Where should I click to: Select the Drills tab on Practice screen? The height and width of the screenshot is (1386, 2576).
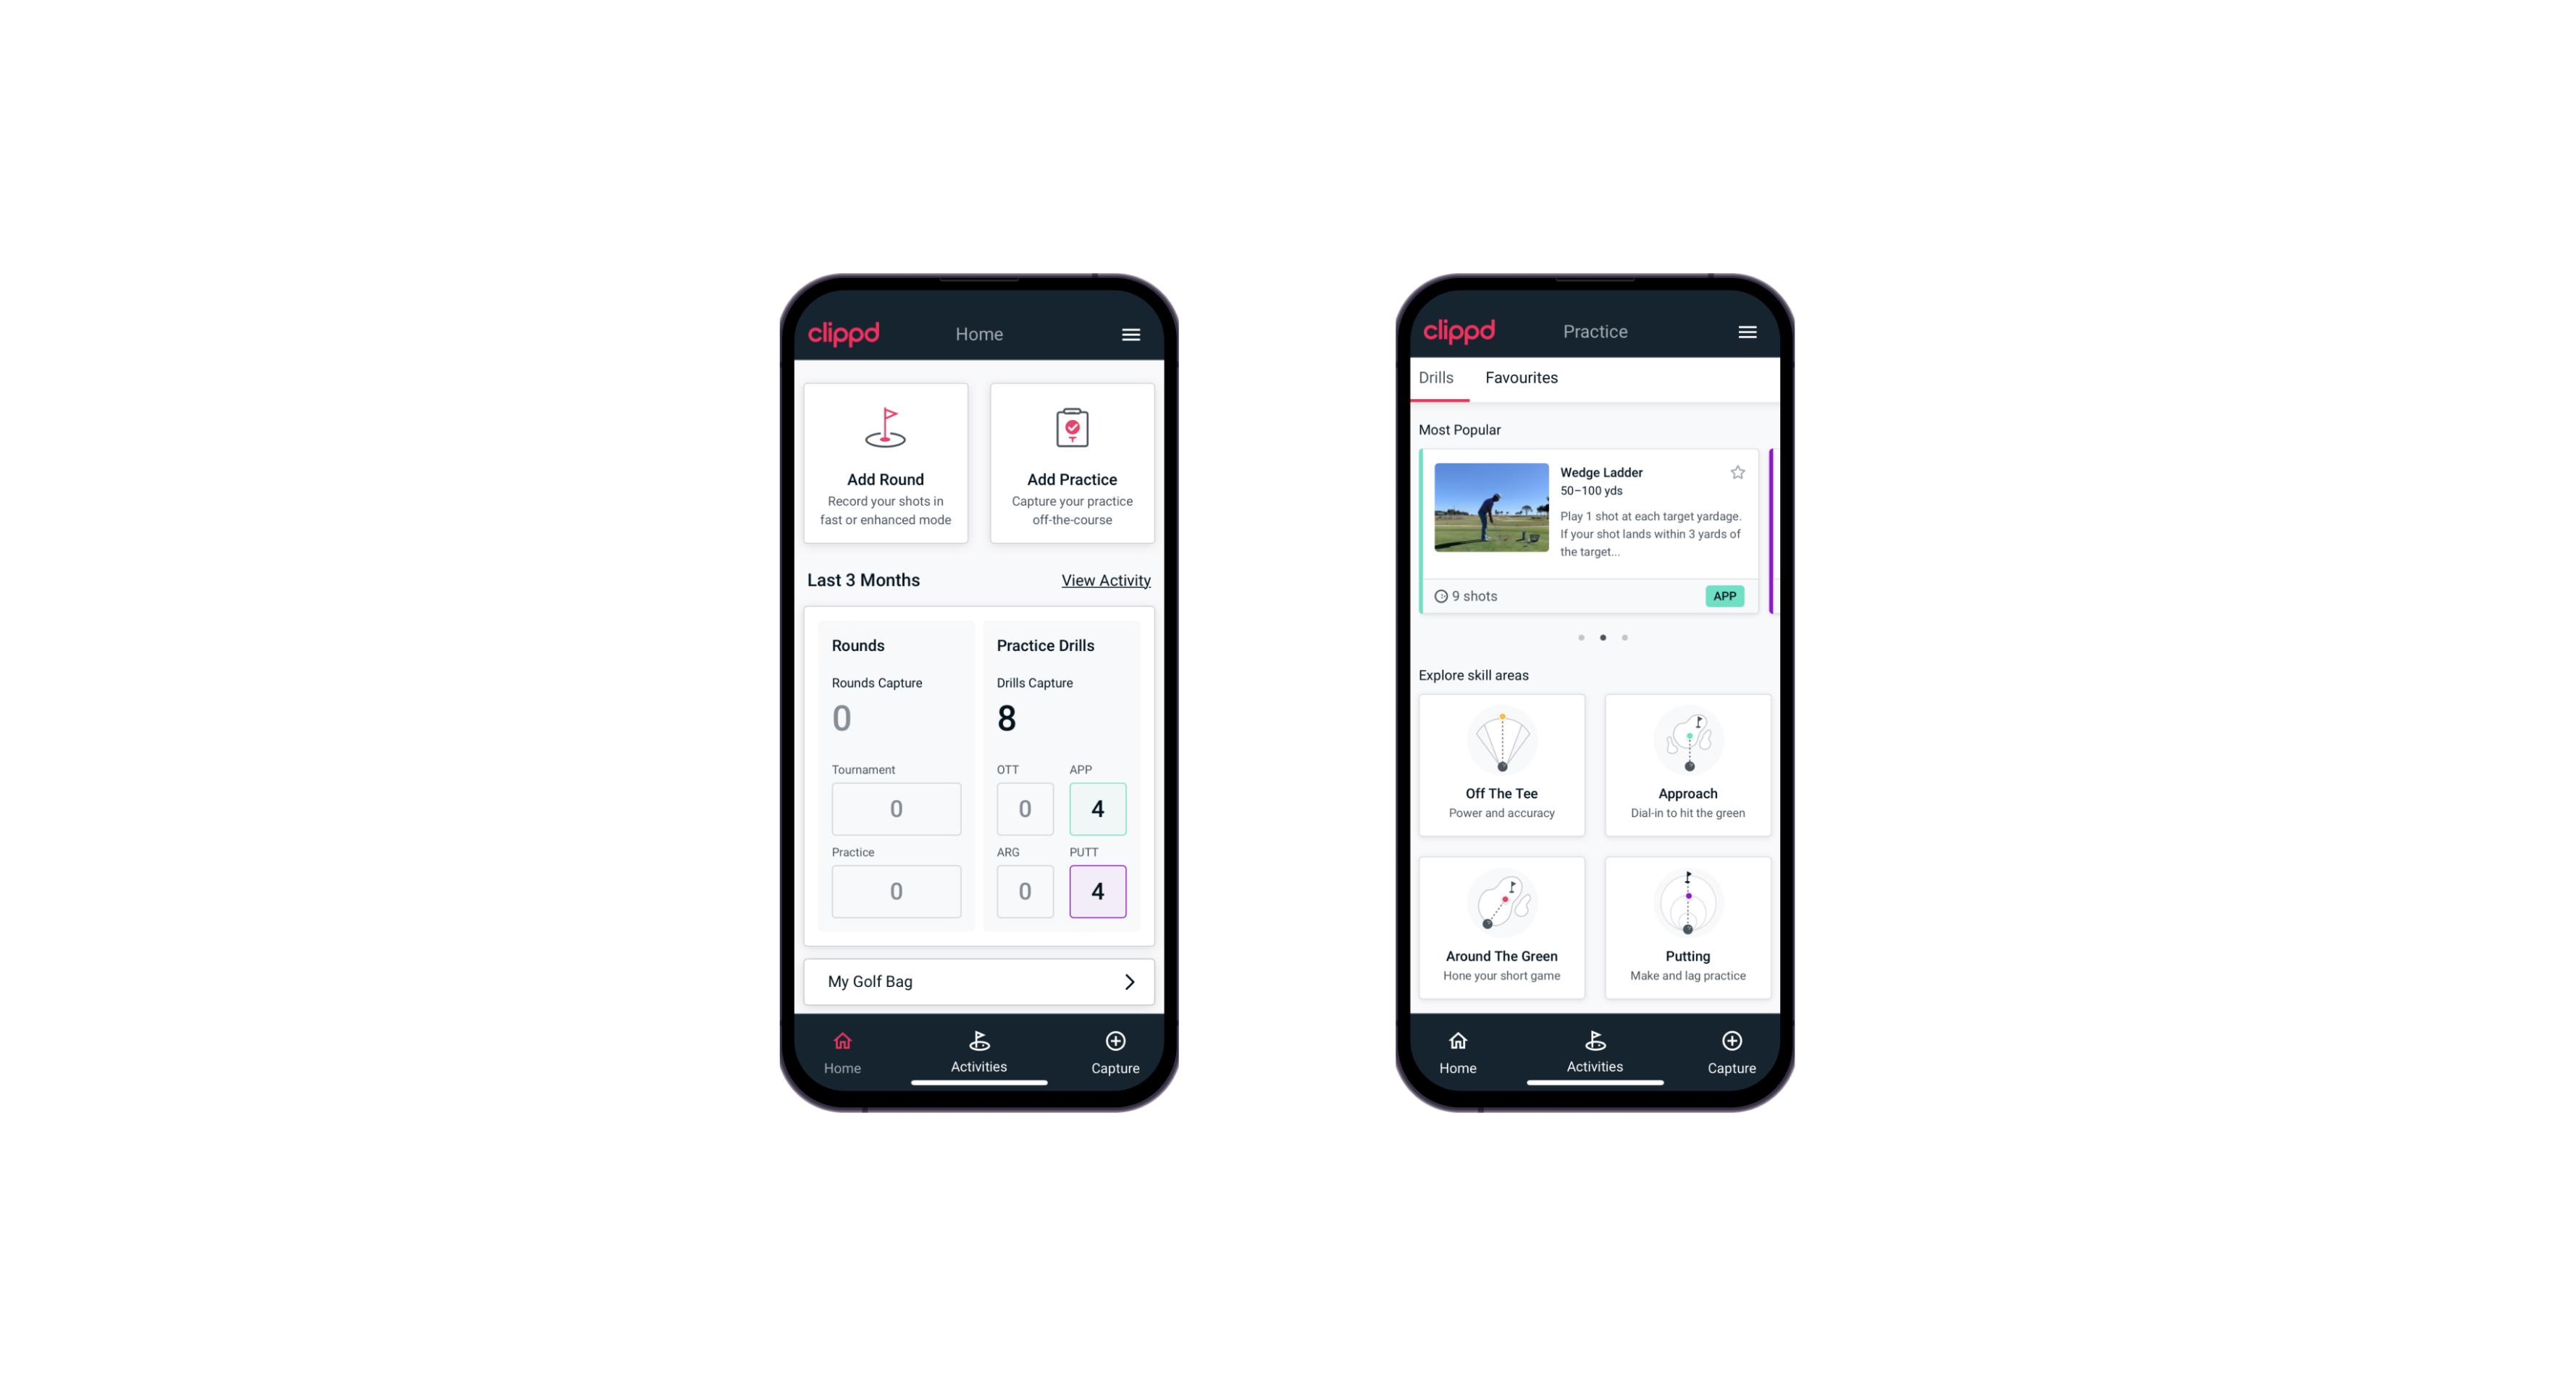click(1435, 377)
